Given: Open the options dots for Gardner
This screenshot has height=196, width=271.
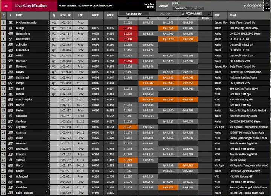Looking at the screenshot, I should point(49,122).
